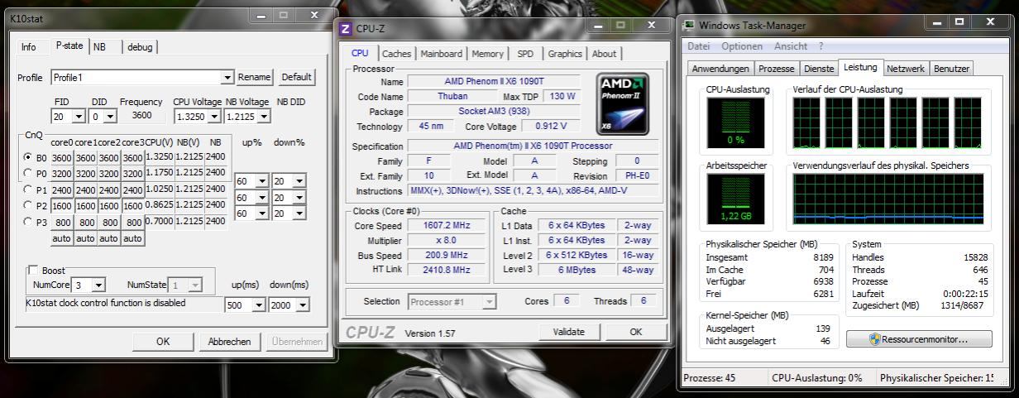Click the Laufzeit value 0:00:22:15

[965, 294]
